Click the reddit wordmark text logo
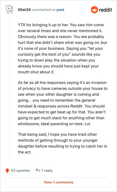This screenshot has height=192, width=117. tap(105, 10)
